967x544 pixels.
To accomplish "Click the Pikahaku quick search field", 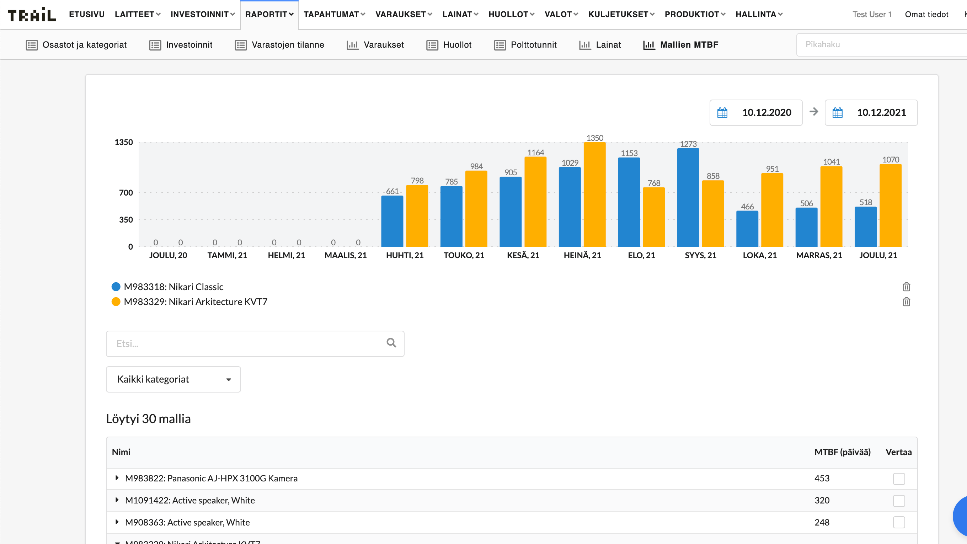I will point(881,45).
